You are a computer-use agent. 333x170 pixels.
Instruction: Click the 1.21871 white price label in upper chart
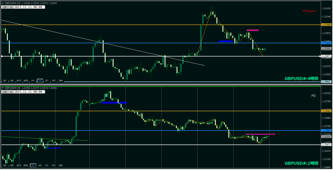click(x=326, y=56)
